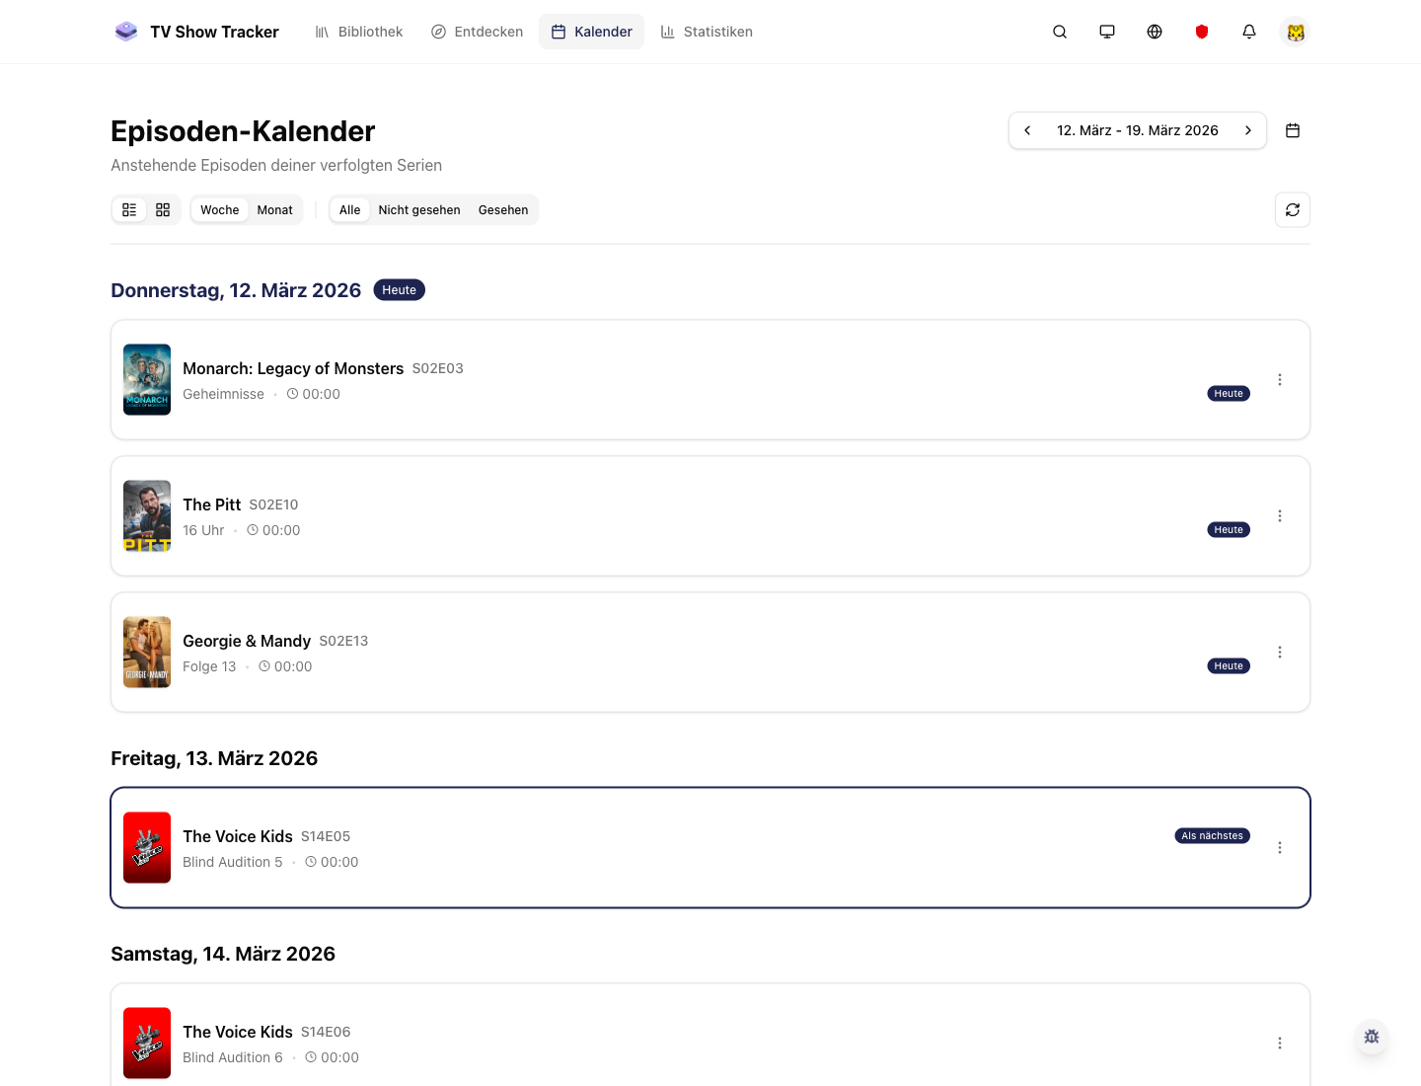The width and height of the screenshot is (1421, 1086).
Task: Open the search icon in the header
Action: [1059, 32]
